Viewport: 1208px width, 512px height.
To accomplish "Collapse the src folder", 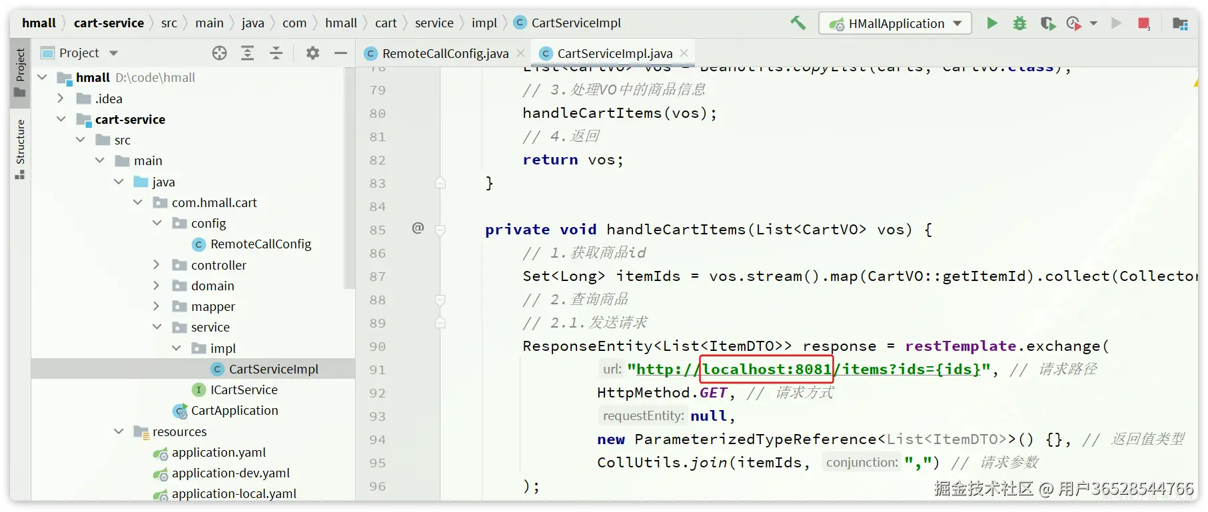I will tap(81, 140).
